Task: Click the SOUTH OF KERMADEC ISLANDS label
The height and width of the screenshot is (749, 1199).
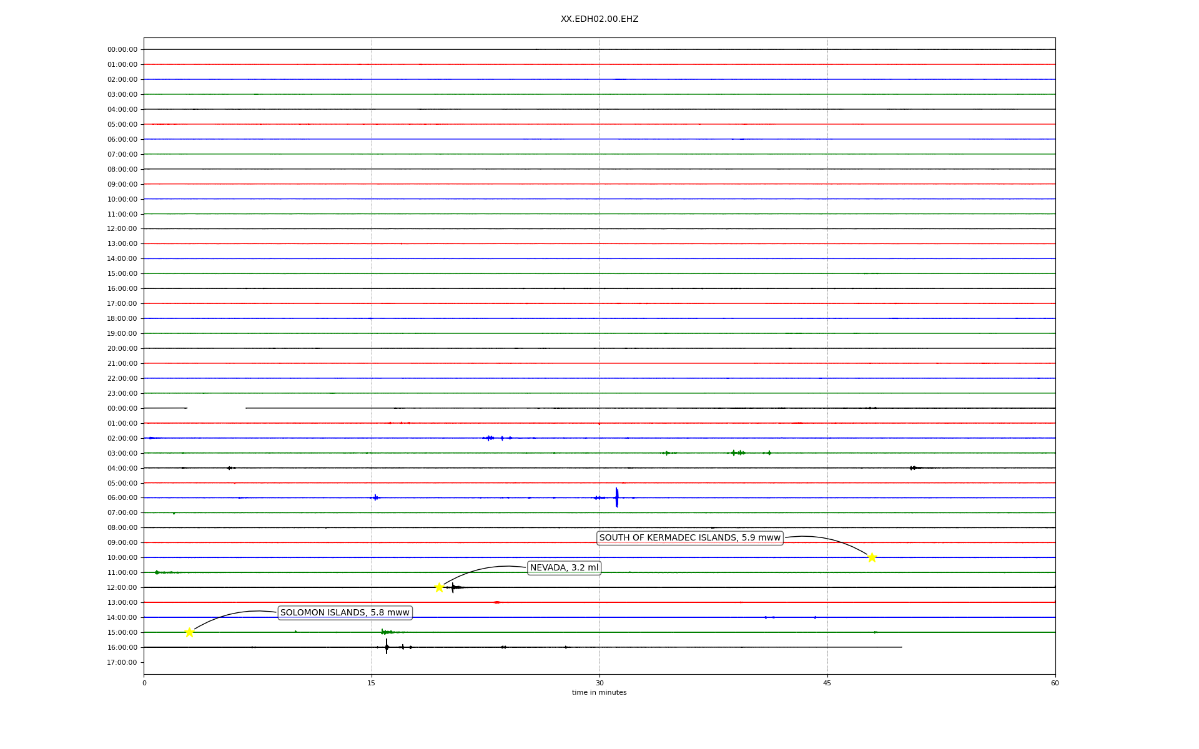Action: click(689, 538)
